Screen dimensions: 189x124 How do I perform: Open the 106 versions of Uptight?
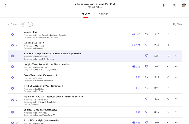(x=136, y=67)
